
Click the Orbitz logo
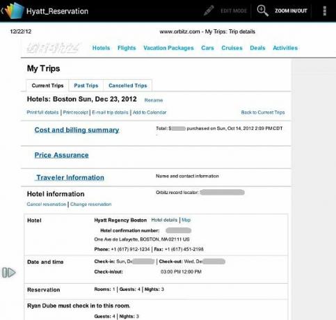tap(54, 48)
